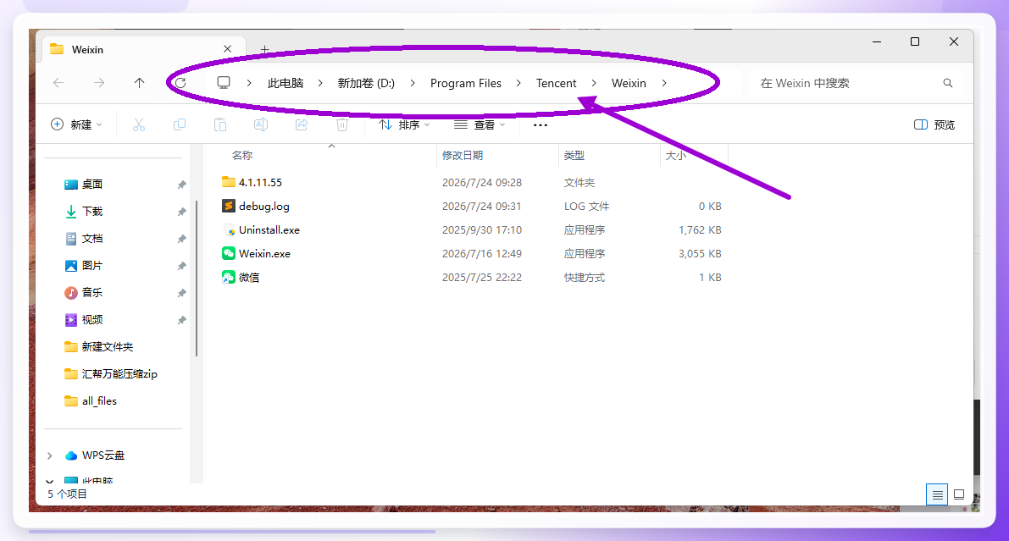The image size is (1009, 541).
Task: Click the debug.log file icon
Action: [229, 206]
